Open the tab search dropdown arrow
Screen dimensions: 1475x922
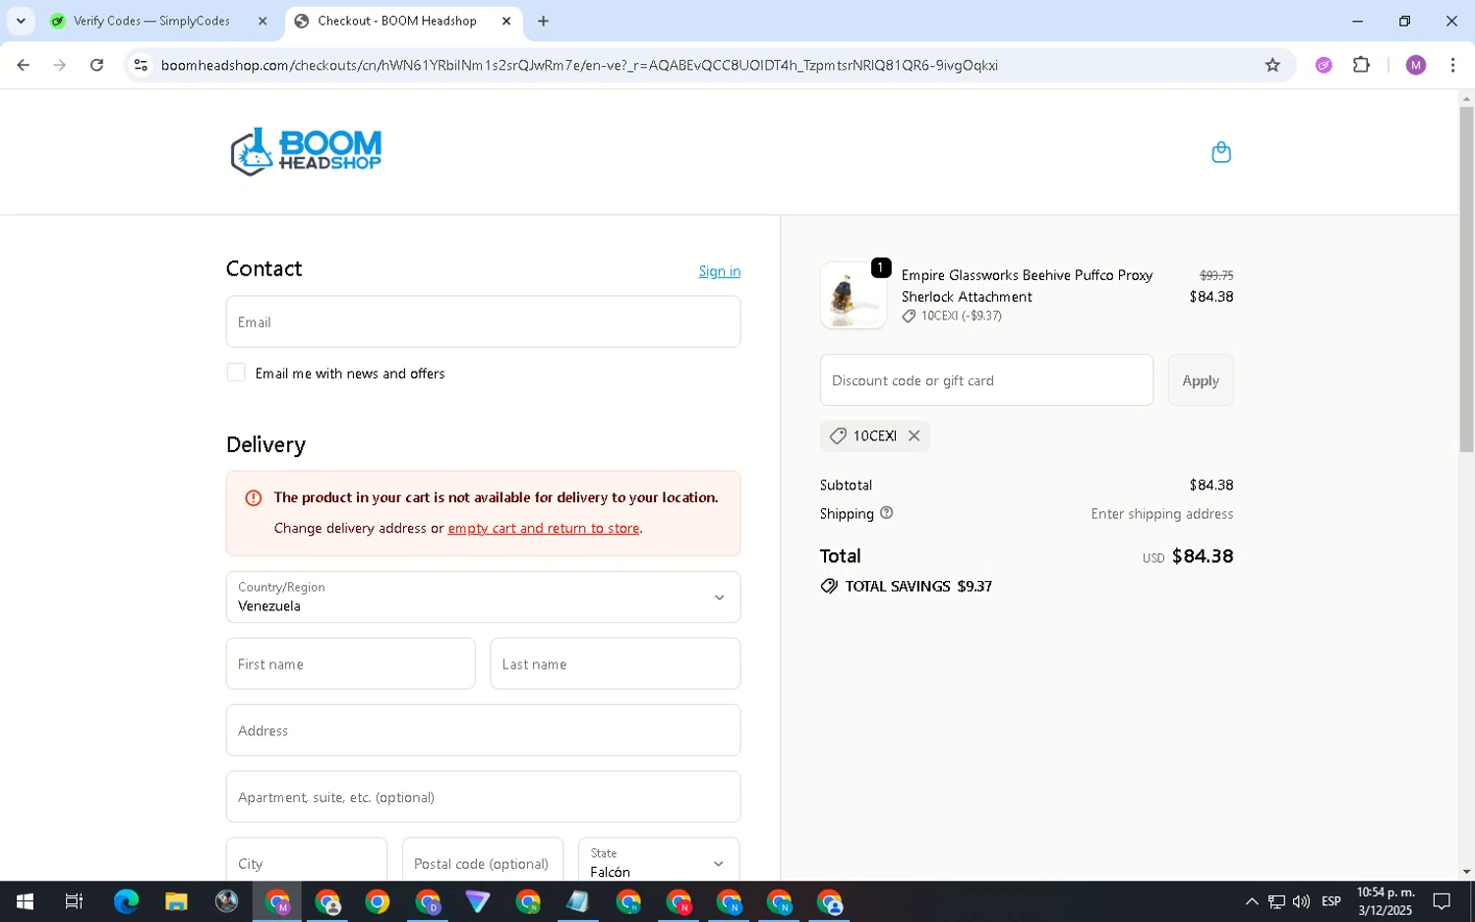[21, 21]
